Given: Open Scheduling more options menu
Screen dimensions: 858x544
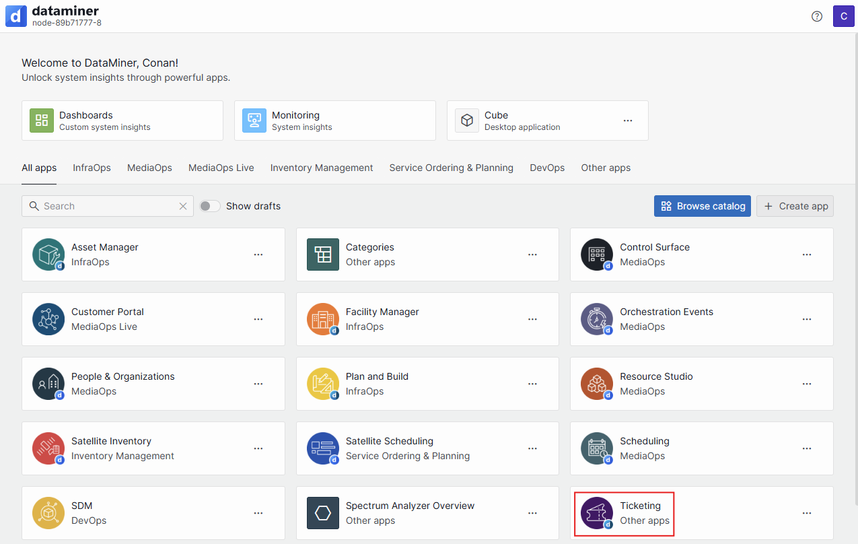Looking at the screenshot, I should 807,448.
